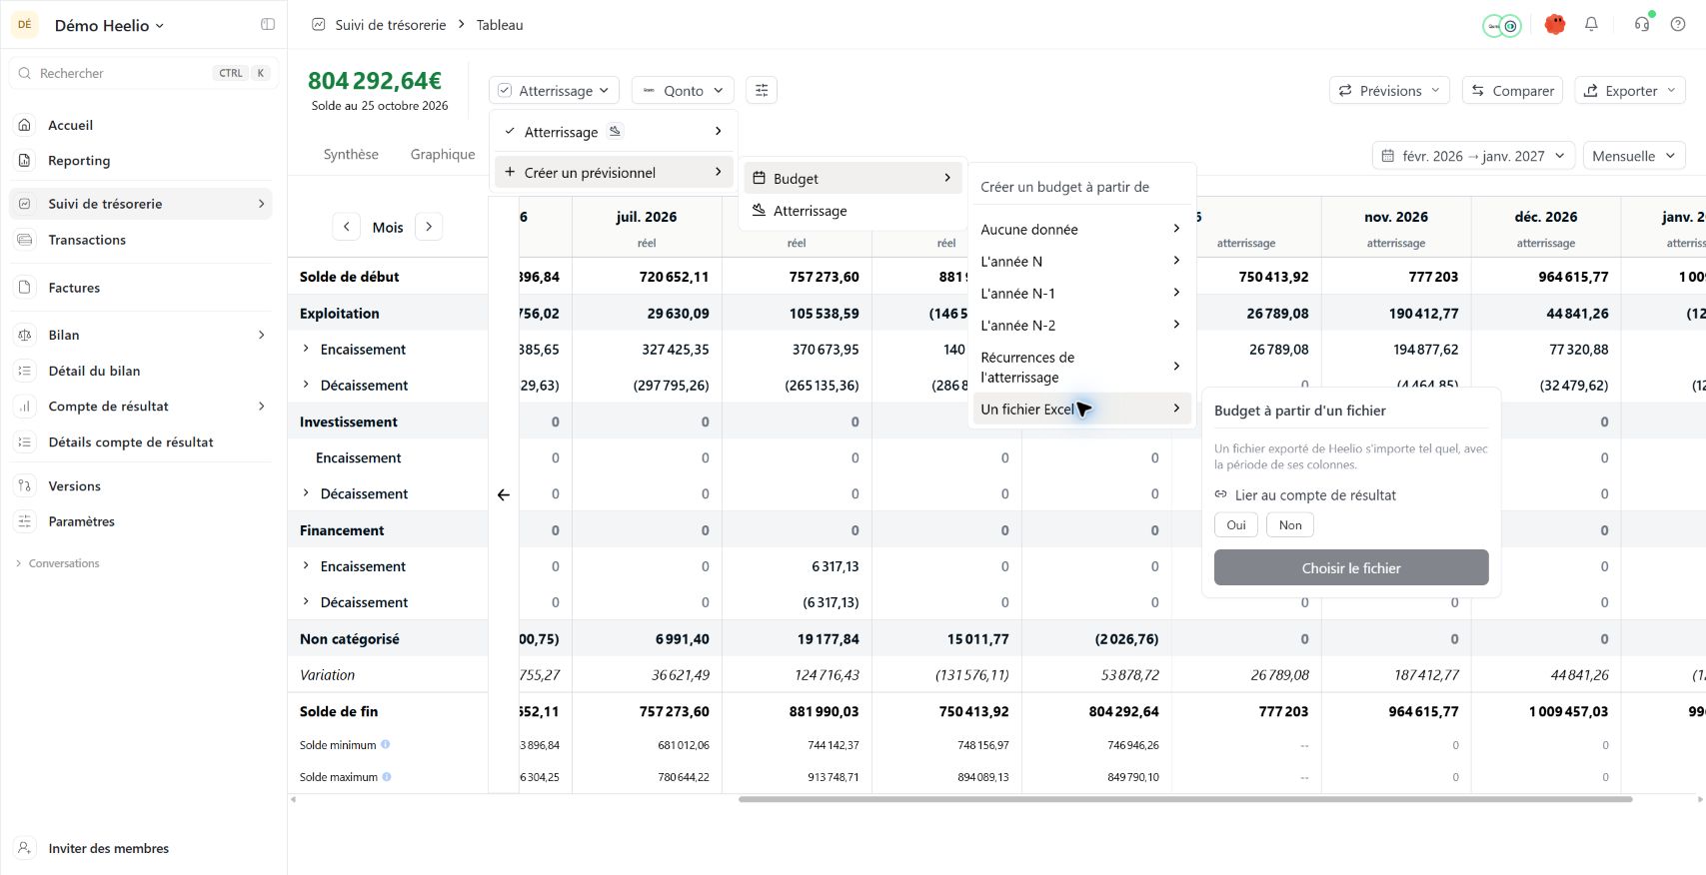Choose Atterrissage in the prévisionnel submenu
The width and height of the screenshot is (1706, 875).
coord(853,211)
